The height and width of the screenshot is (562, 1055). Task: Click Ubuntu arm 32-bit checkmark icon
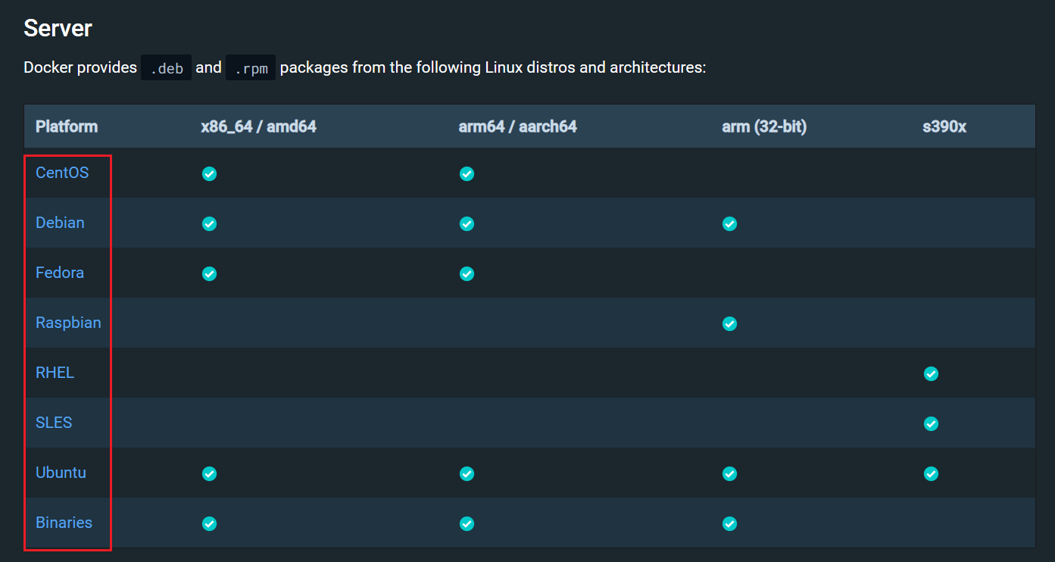click(x=729, y=473)
